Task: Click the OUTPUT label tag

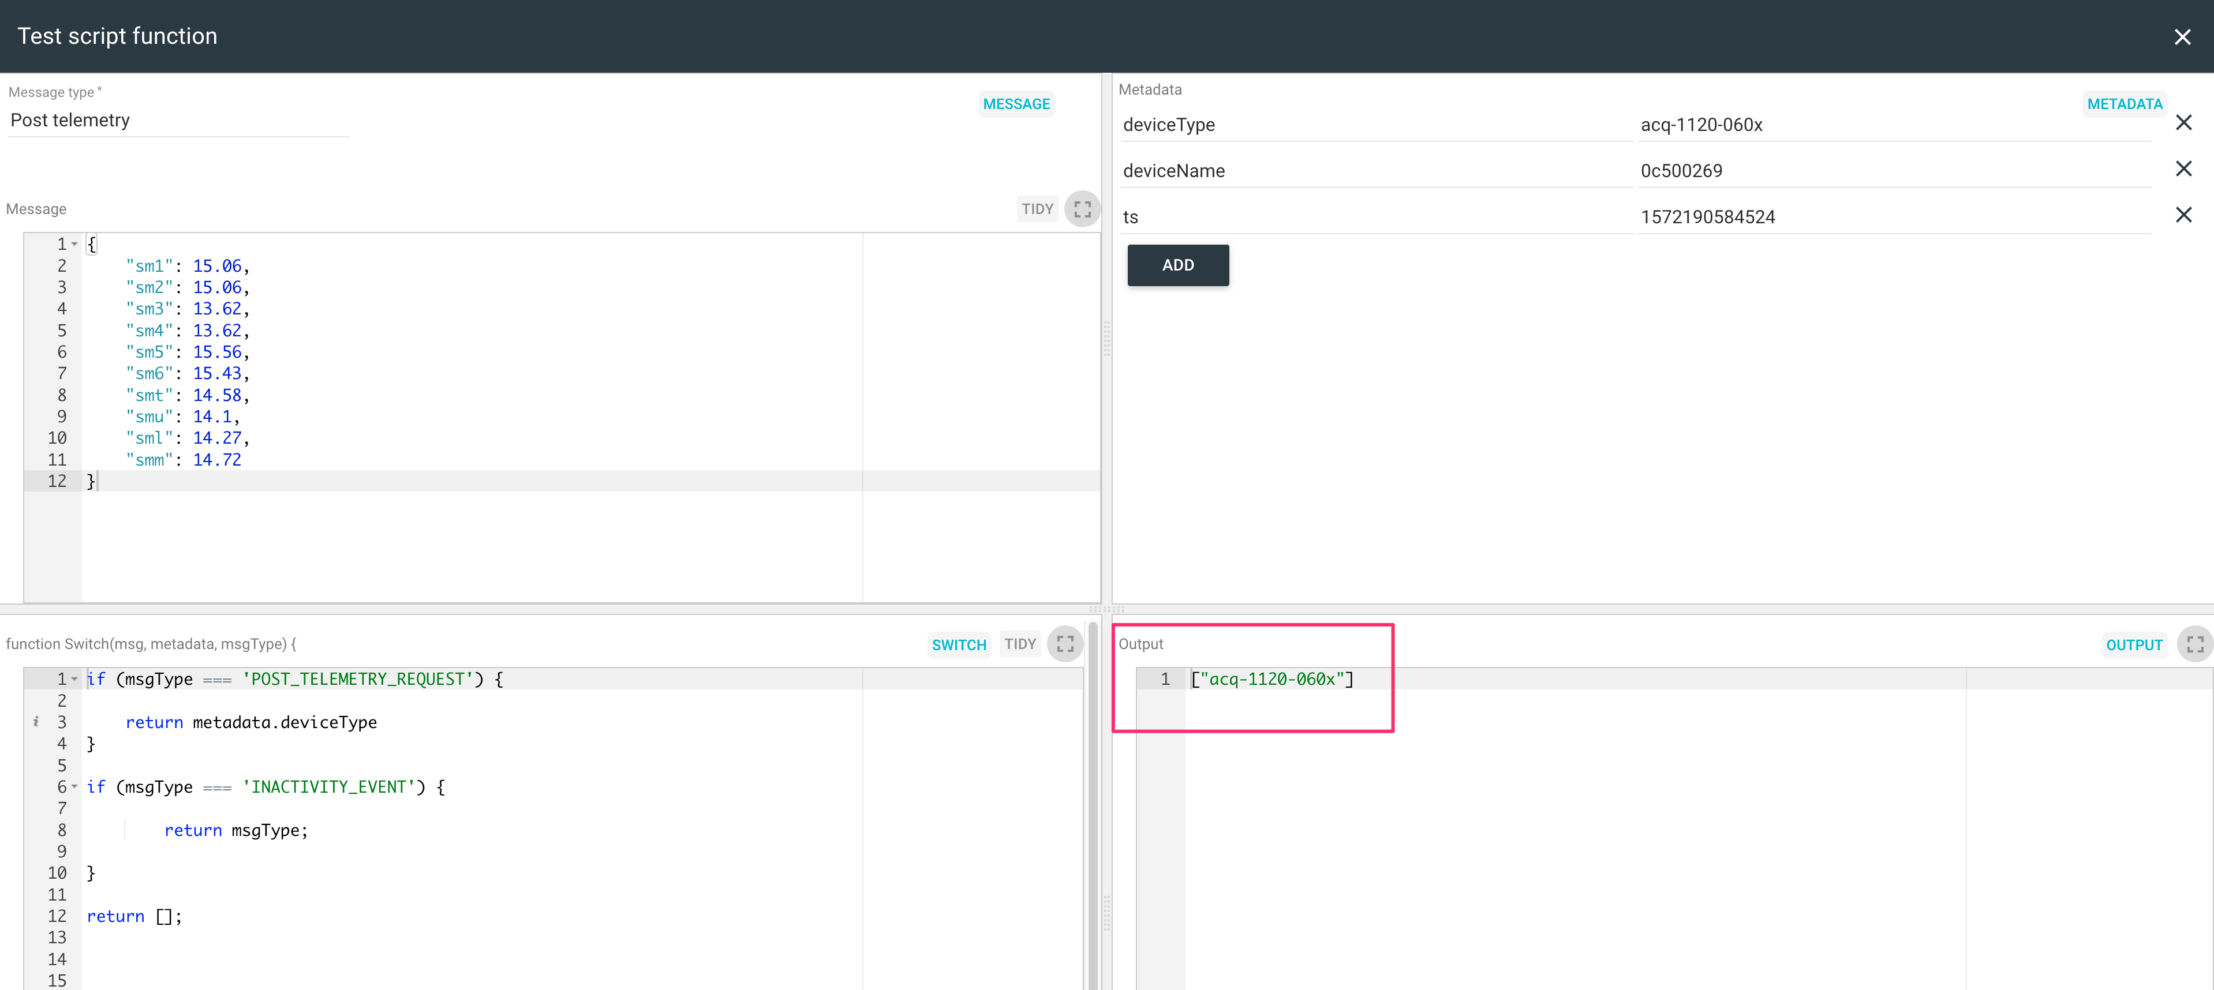Action: point(2133,644)
